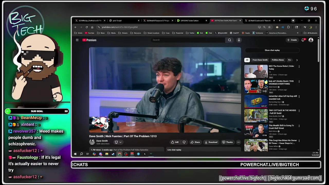The image size is (329, 185).
Task: Open options for NEO The Home Robot video
Action: [299, 67]
